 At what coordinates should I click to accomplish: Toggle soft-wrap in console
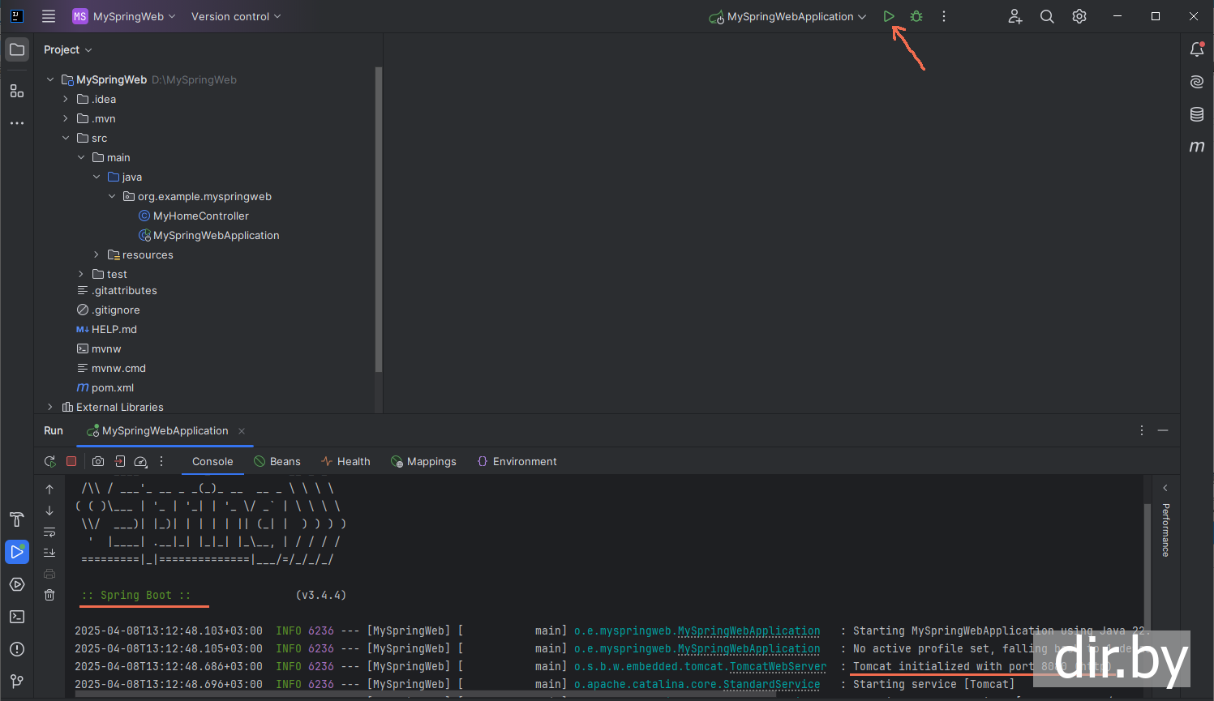[x=49, y=532]
